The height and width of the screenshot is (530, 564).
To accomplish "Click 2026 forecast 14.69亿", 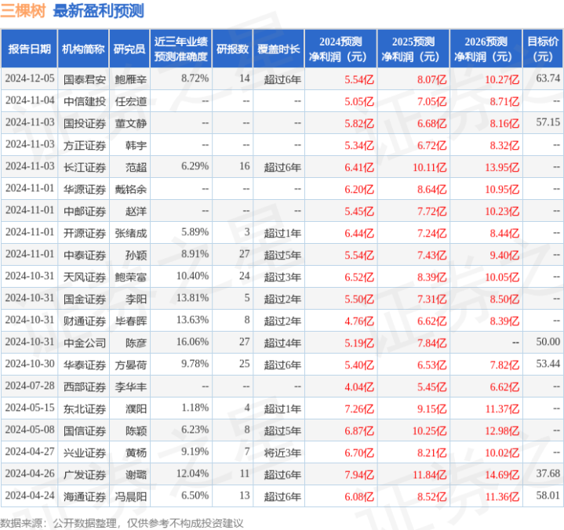I will click(502, 474).
